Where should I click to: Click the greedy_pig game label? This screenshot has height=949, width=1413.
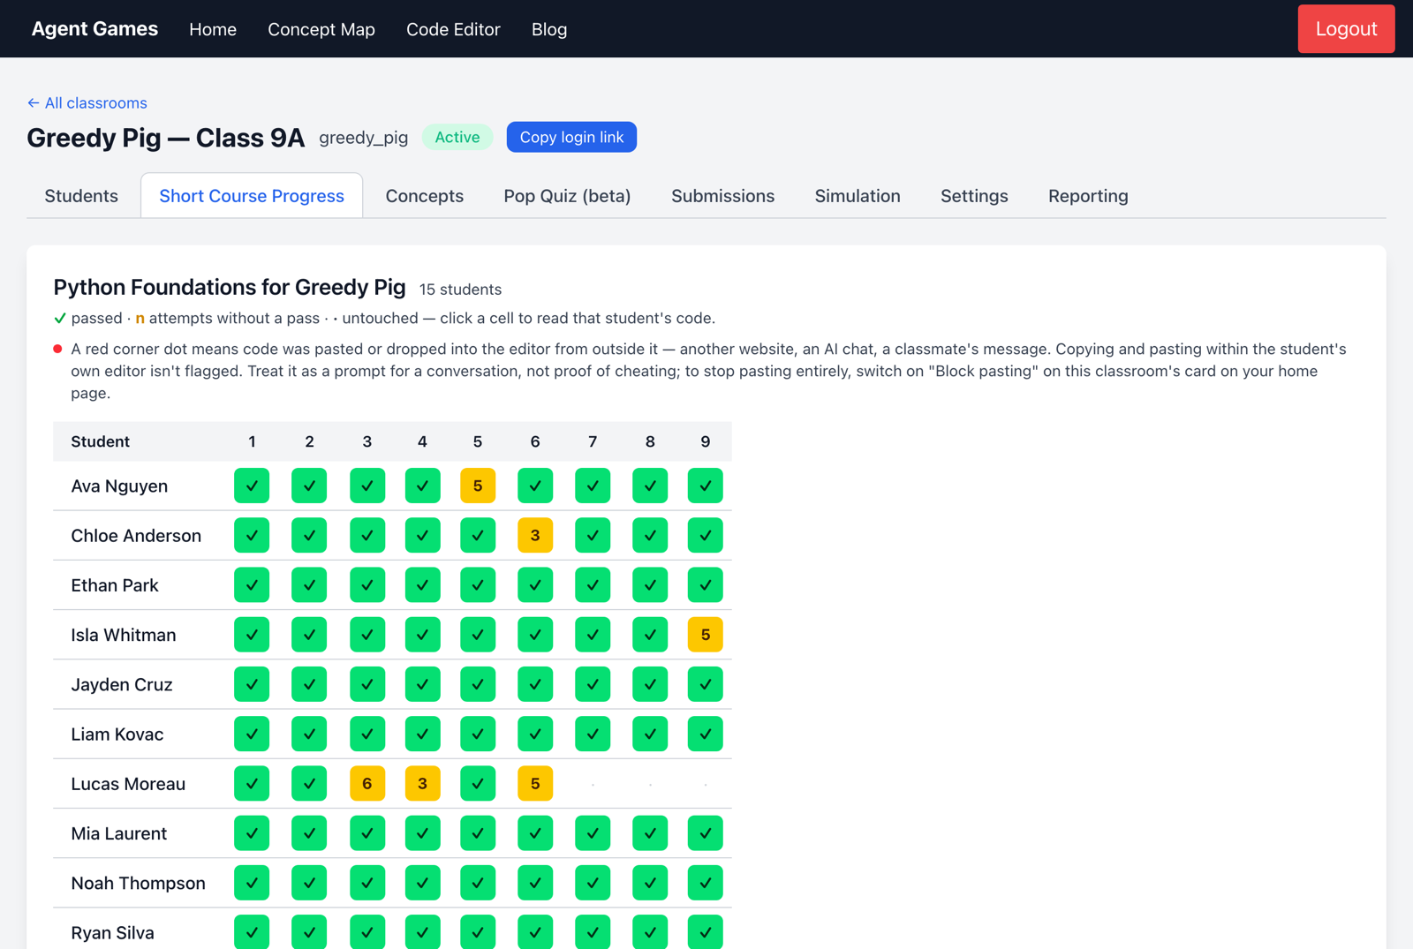pyautogui.click(x=364, y=138)
